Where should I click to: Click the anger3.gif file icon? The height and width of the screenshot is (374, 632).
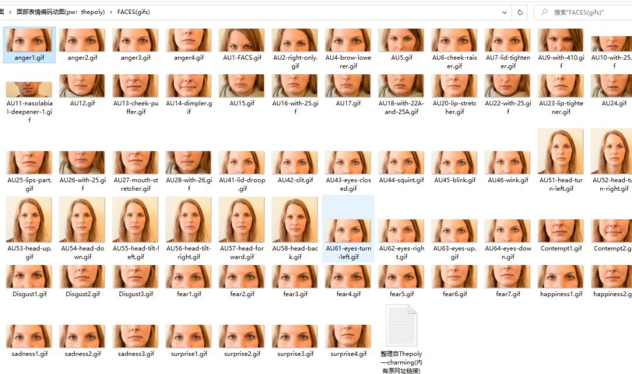pyautogui.click(x=135, y=40)
